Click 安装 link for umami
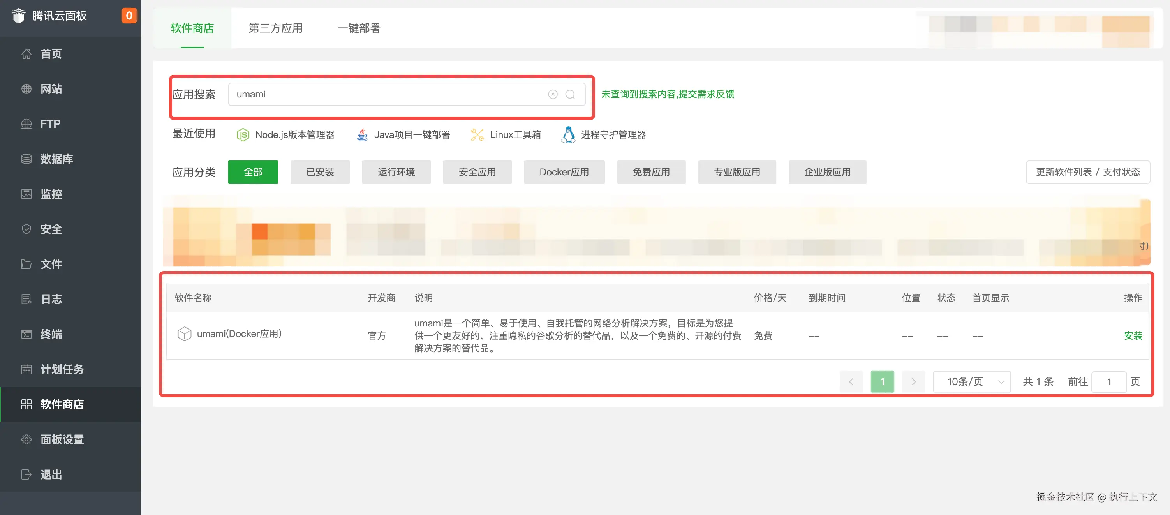 tap(1133, 336)
